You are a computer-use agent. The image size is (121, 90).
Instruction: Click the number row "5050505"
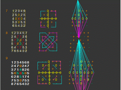20,73
